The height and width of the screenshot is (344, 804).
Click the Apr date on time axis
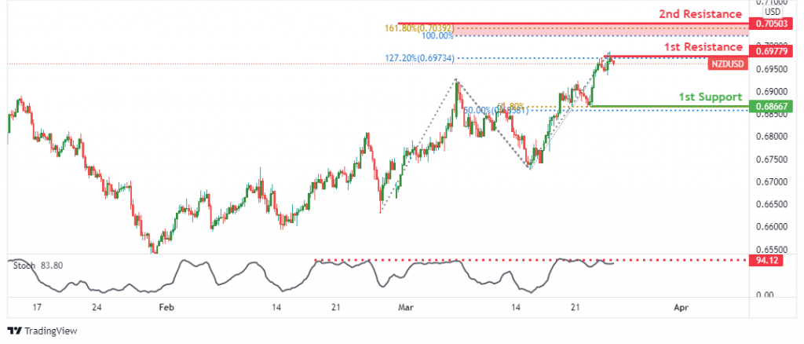(x=681, y=308)
